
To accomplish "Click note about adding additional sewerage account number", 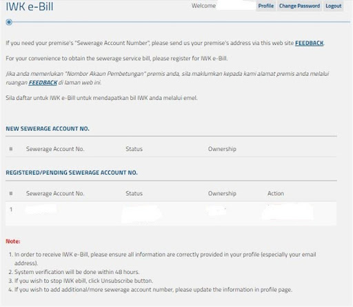I will (153, 290).
